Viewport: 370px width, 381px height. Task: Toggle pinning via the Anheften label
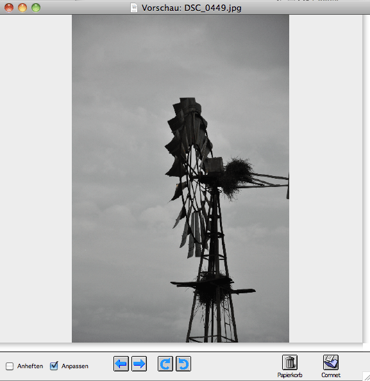click(x=30, y=366)
